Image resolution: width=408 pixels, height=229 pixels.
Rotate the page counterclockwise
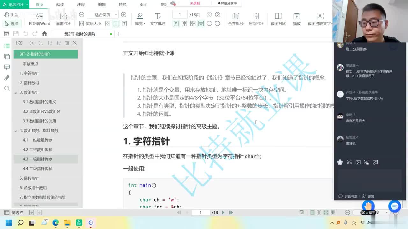tap(217, 24)
